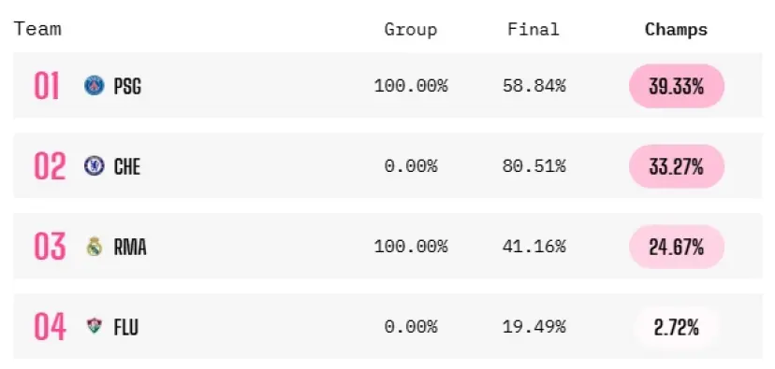Viewport: 775px width, 369px height.
Task: Click the Team column header
Action: click(x=37, y=29)
